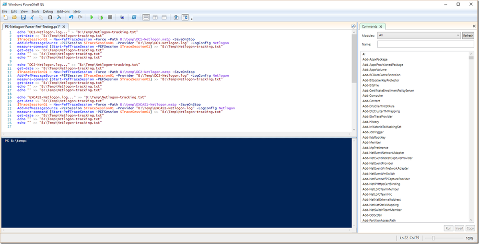Select Add-BitLockerKeyProtector in the list

[x=381, y=81]
